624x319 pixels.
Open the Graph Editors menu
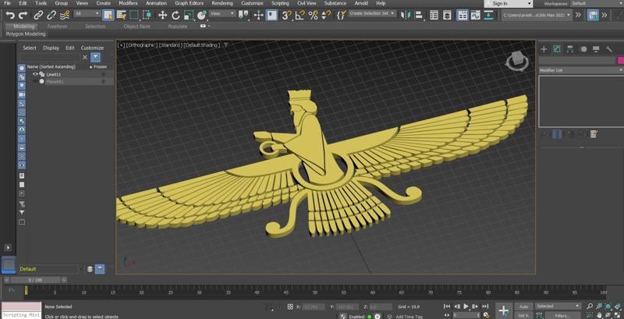189,3
